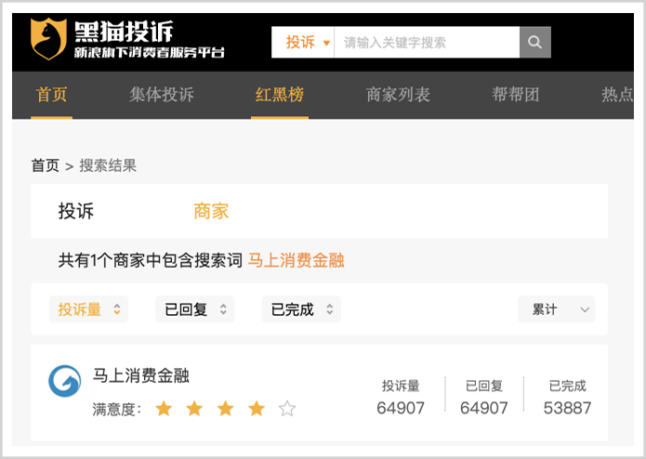Viewport: 646px width, 459px height.
Task: Open 帮帮团 navigation item
Action: (x=515, y=95)
